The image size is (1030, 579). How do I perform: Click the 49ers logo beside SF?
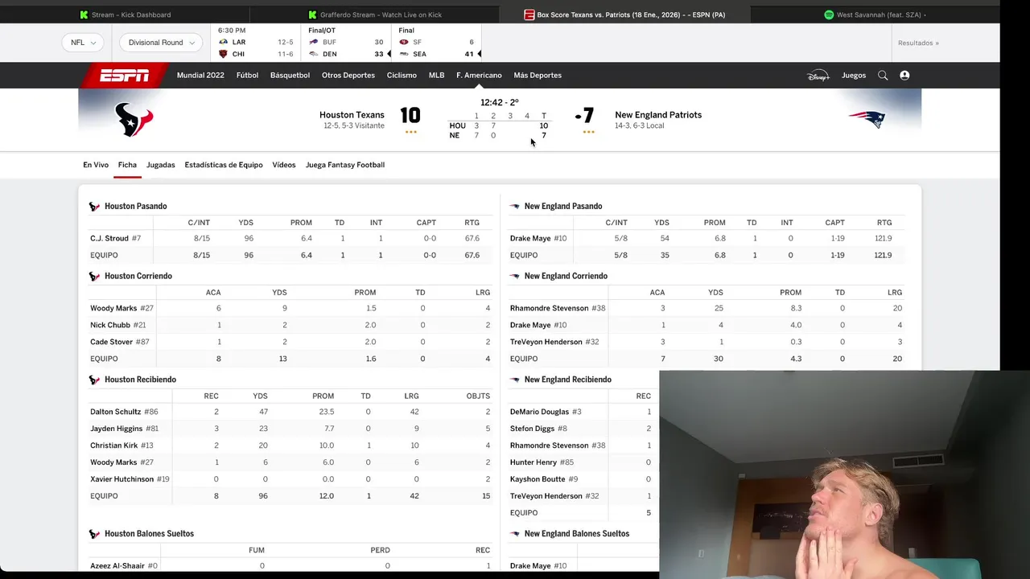(404, 42)
